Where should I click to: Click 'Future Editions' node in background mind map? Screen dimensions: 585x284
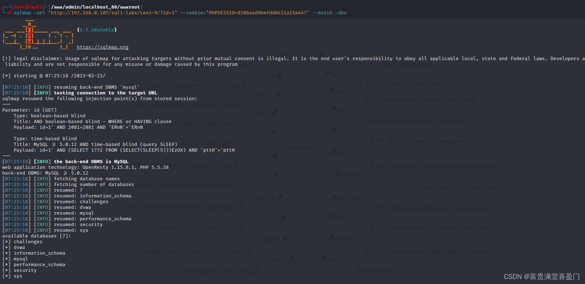coord(380,271)
